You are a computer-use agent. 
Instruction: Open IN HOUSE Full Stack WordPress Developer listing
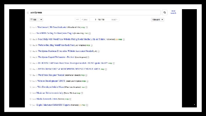(73, 63)
